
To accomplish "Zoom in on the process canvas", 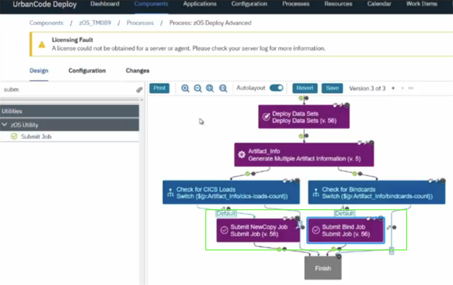I will pos(185,88).
